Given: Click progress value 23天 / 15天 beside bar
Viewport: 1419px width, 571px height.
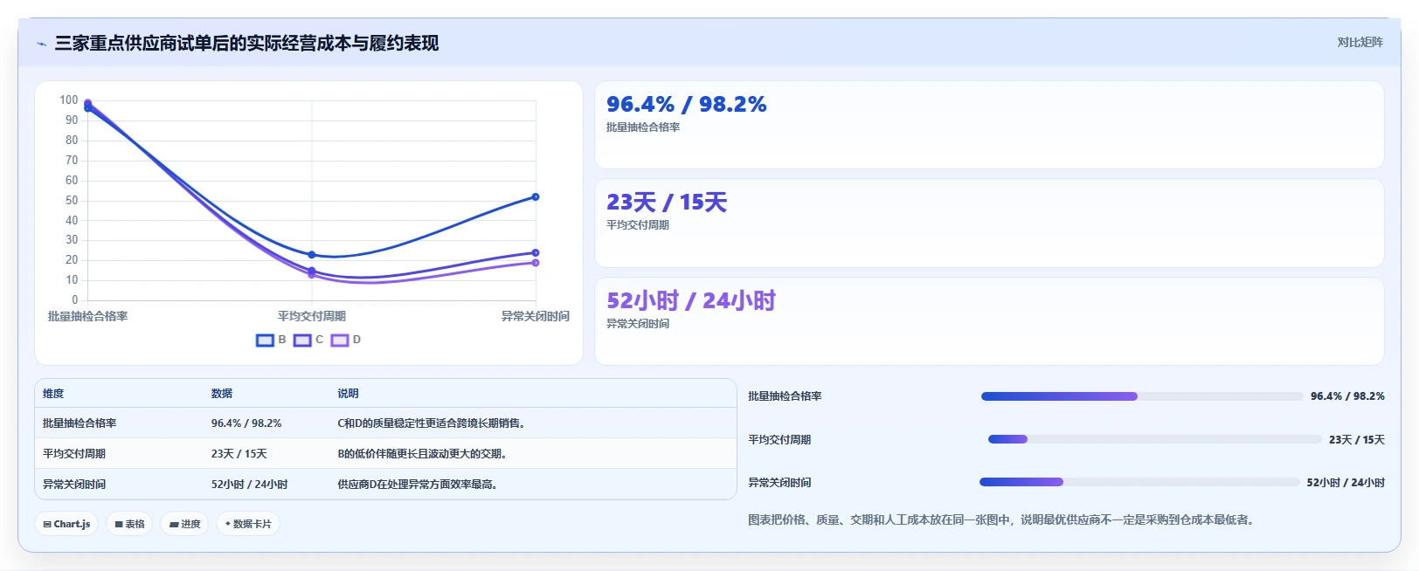Looking at the screenshot, I should click(x=1357, y=440).
